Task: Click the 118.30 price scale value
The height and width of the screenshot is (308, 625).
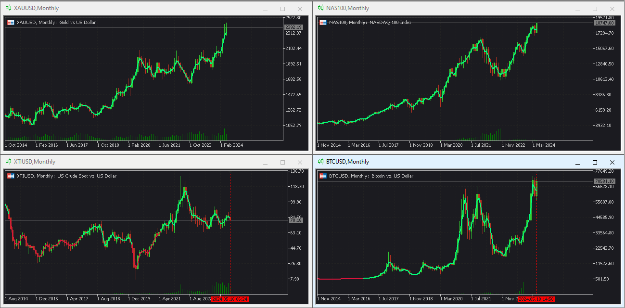Action: tap(297, 186)
